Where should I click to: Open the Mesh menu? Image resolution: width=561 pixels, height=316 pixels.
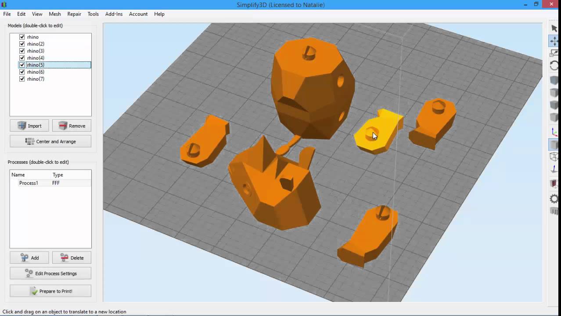[x=55, y=14]
